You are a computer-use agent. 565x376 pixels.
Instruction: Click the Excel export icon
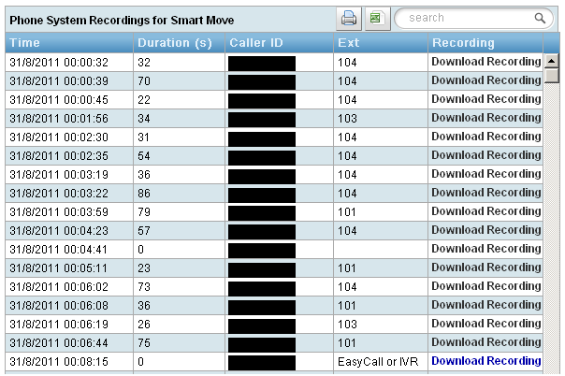coord(378,18)
